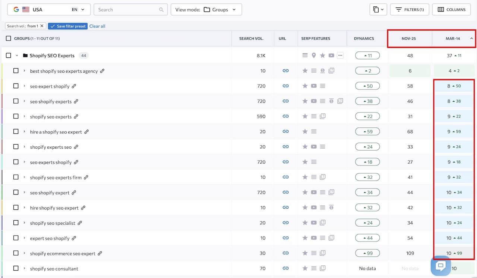Open the live chat widget
The height and width of the screenshot is (278, 477).
click(440, 266)
